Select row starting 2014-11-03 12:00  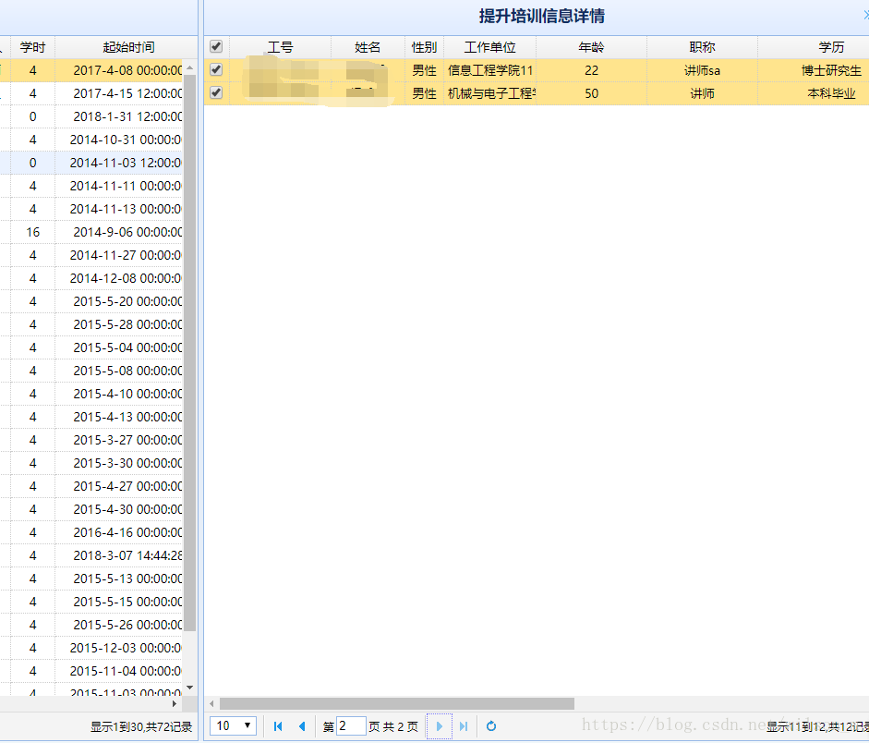(x=91, y=163)
